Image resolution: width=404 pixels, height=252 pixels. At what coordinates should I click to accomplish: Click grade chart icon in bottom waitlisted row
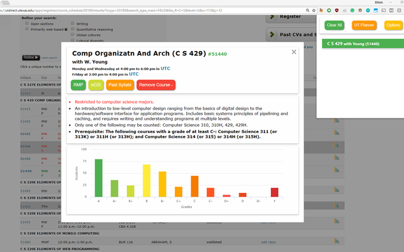337,241
